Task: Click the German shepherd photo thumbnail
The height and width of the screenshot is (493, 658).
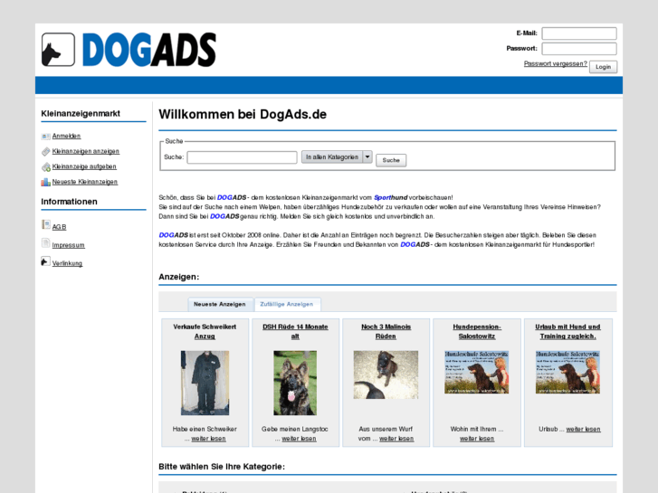Action: pyautogui.click(x=295, y=383)
